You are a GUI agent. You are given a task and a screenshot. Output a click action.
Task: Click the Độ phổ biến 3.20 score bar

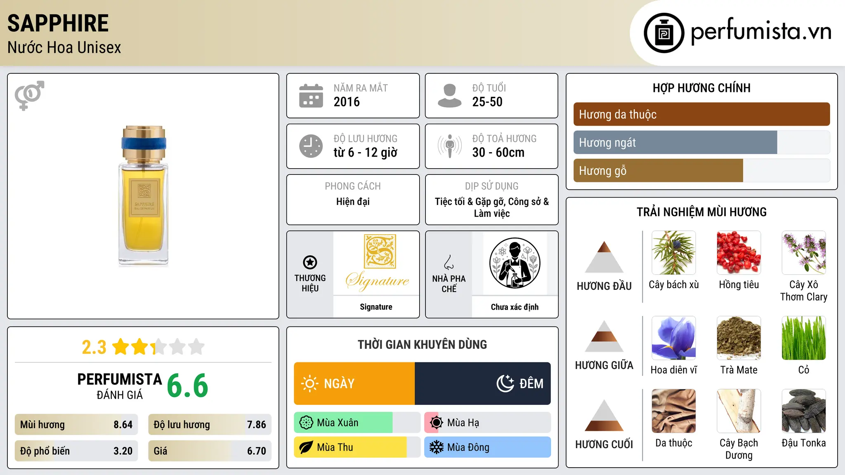(76, 451)
